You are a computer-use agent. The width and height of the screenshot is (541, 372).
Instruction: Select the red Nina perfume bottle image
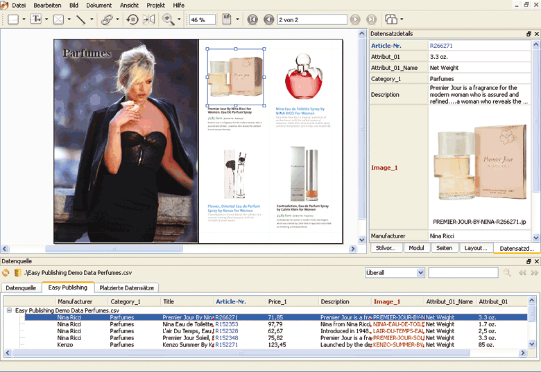(x=303, y=77)
